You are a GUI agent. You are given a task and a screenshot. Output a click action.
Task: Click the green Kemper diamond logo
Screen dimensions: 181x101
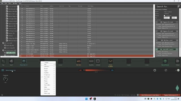click(177, 88)
